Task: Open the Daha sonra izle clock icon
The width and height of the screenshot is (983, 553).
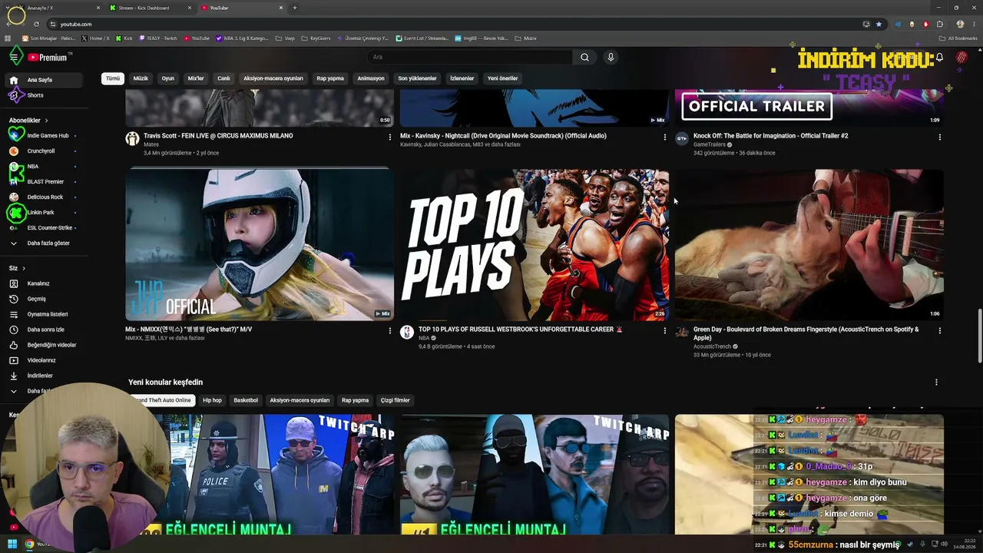Action: click(13, 329)
